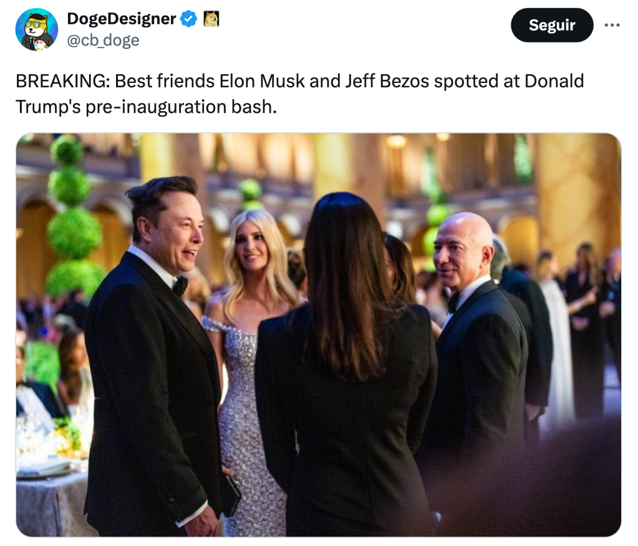Click the Seguir follow button
This screenshot has height=546, width=638.
(x=552, y=25)
